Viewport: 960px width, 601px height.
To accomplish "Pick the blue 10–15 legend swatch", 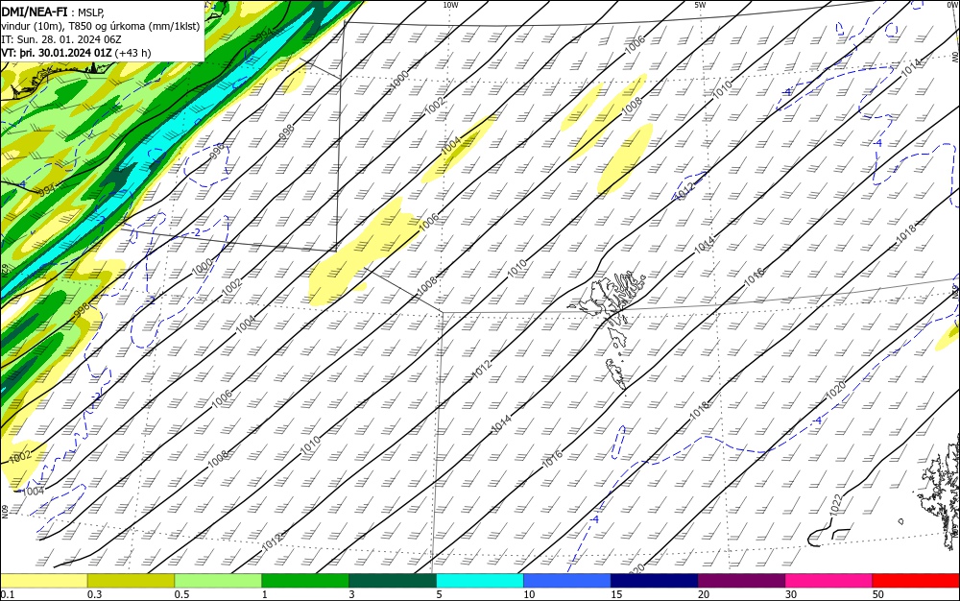I will click(x=567, y=581).
